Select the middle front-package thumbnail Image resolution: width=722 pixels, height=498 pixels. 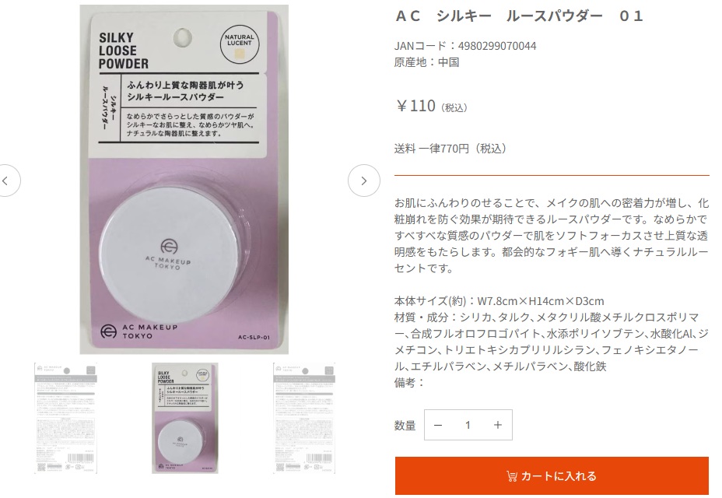click(x=185, y=418)
